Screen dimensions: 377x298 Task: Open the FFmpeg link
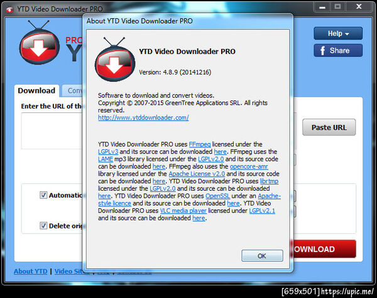tap(200, 144)
